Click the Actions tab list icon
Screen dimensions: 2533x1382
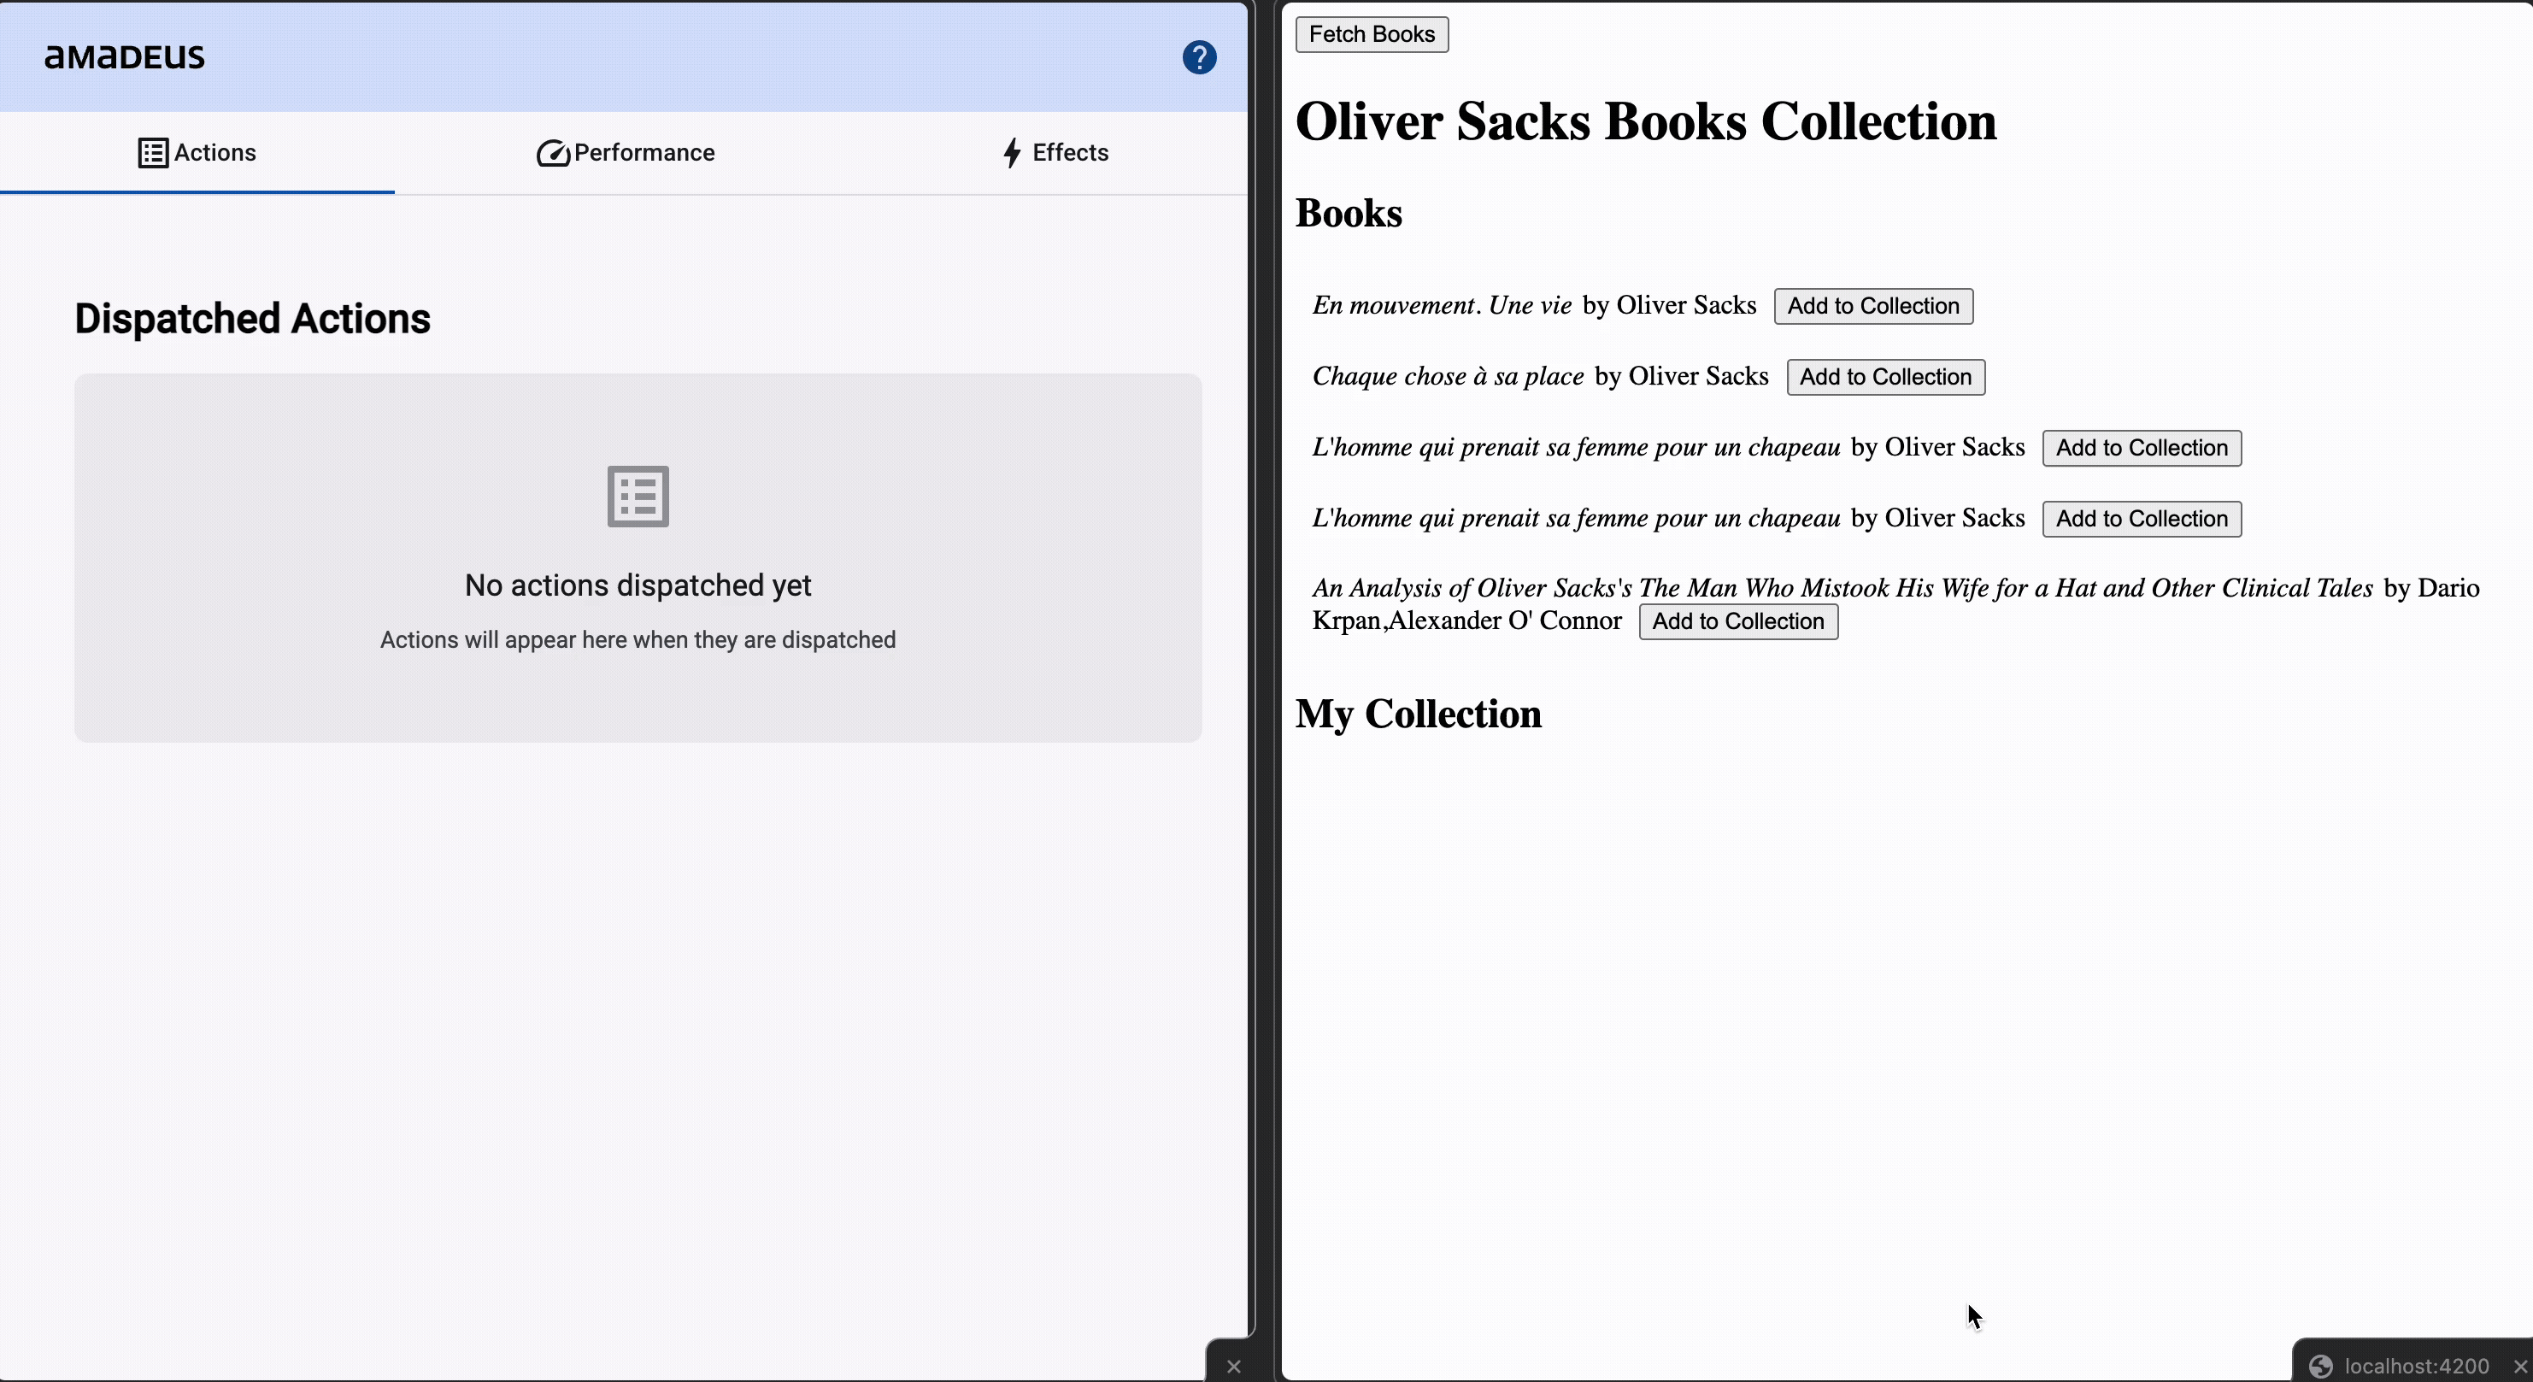click(152, 152)
